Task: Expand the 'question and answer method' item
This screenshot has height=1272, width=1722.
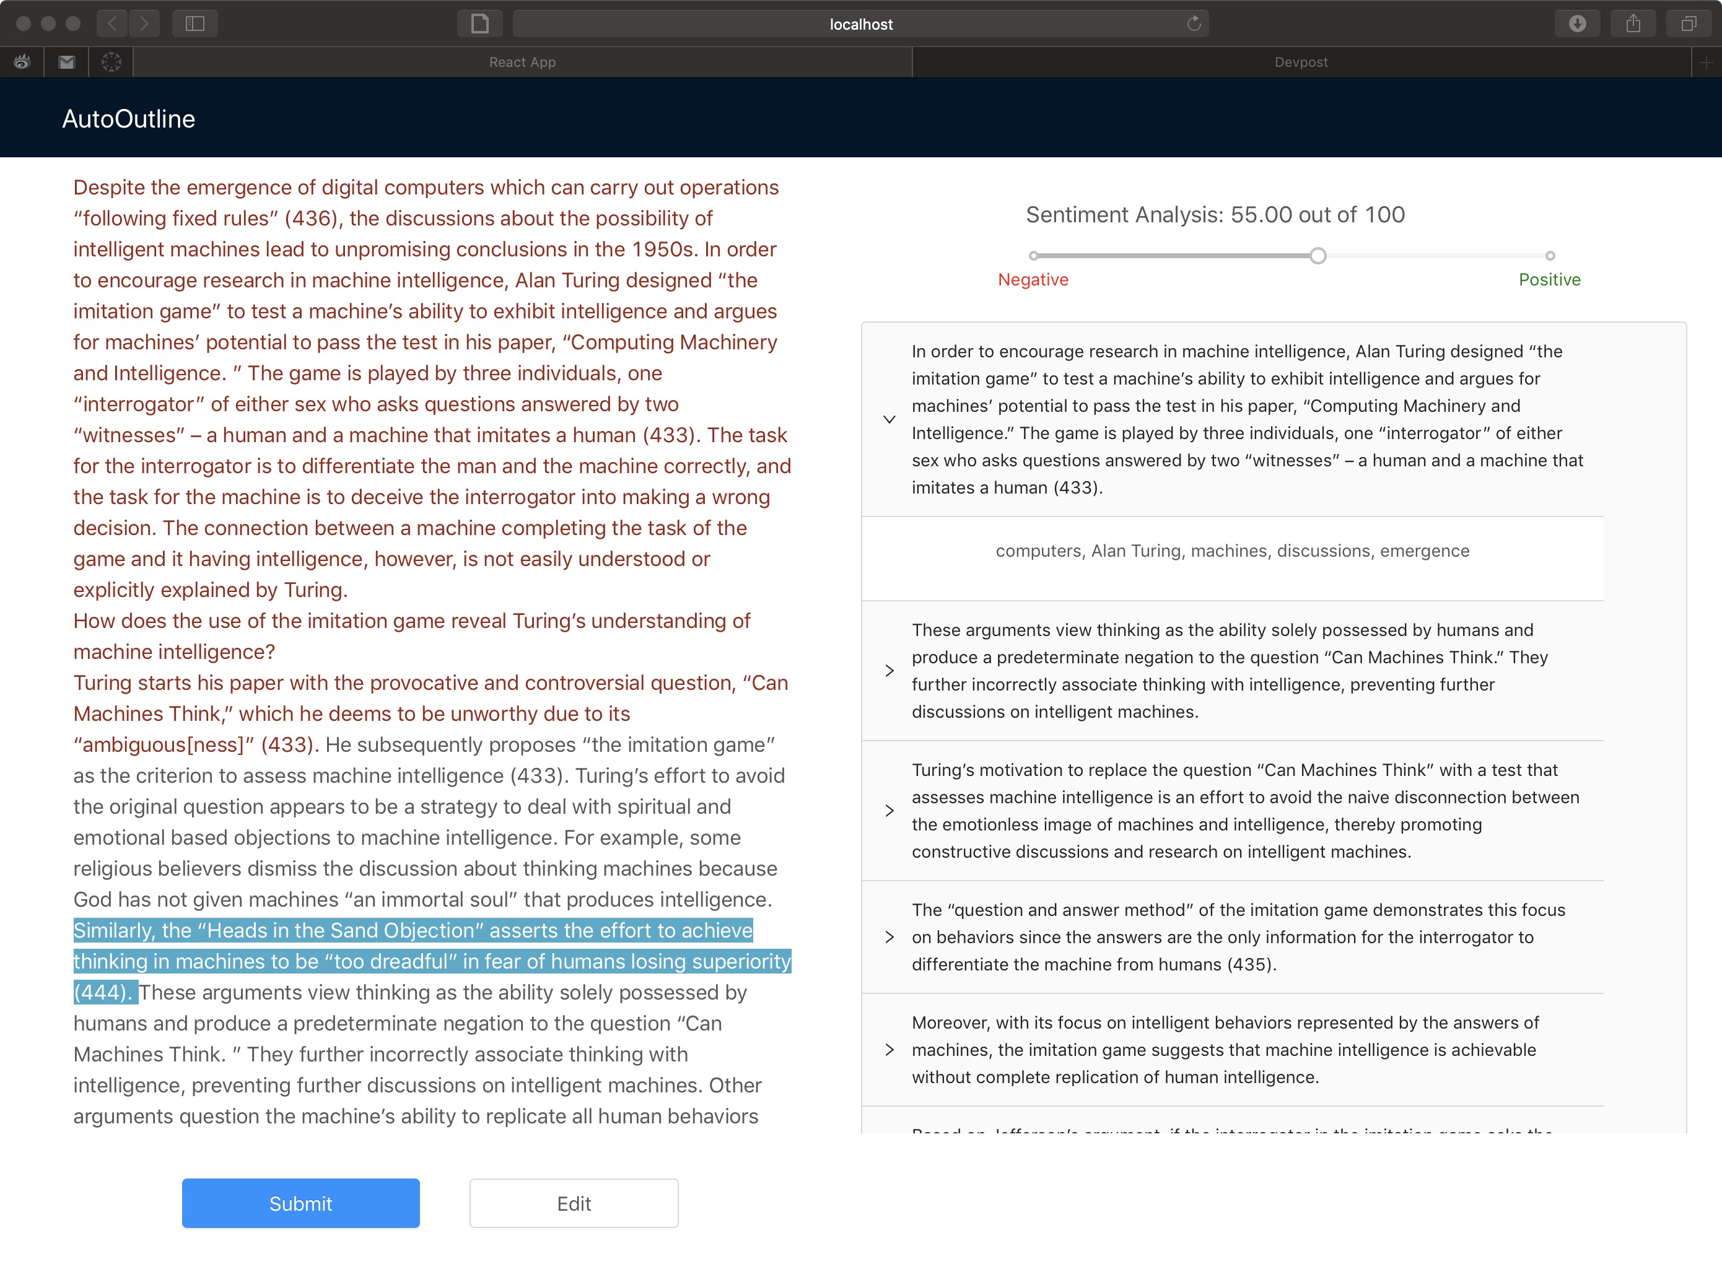Action: [889, 937]
